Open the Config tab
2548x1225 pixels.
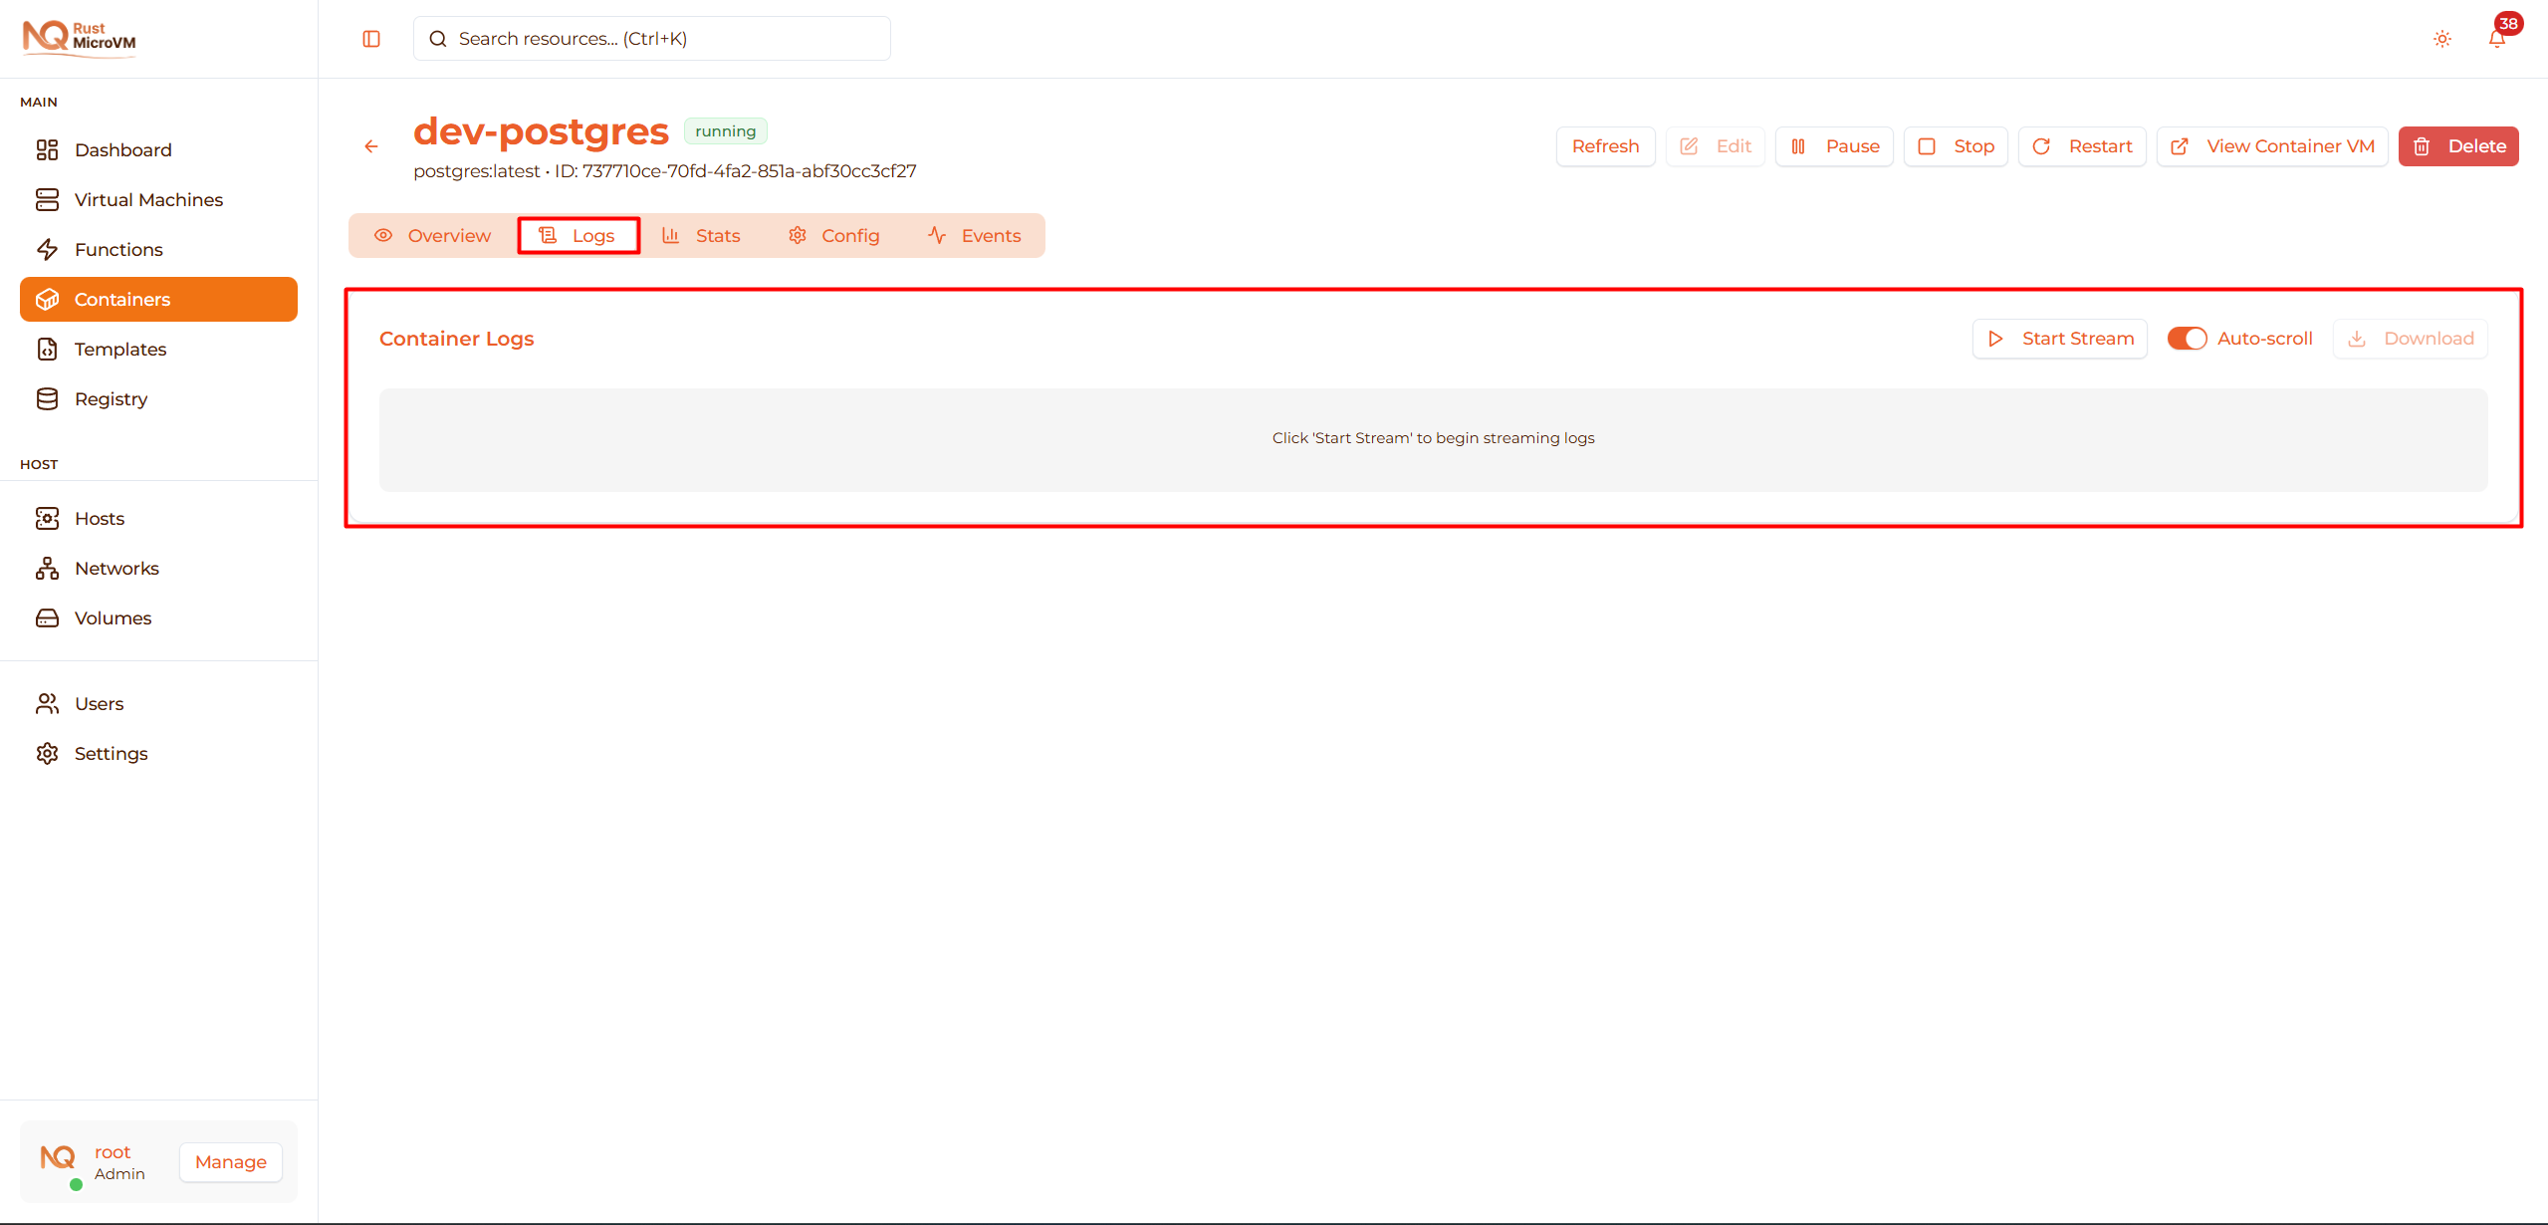coord(834,235)
